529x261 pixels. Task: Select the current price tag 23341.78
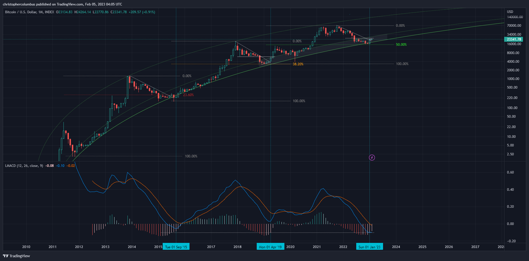pyautogui.click(x=514, y=39)
